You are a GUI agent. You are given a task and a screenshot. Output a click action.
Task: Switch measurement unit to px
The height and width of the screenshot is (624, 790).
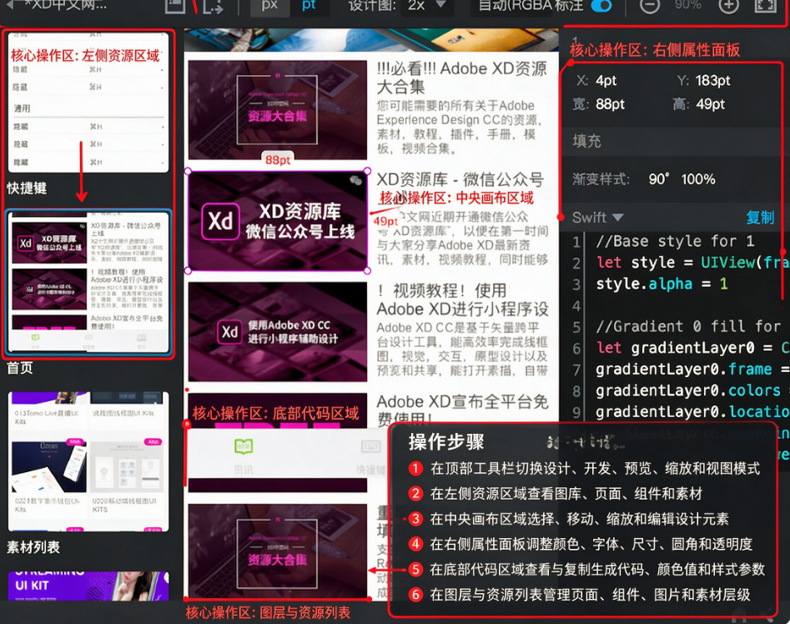[269, 6]
